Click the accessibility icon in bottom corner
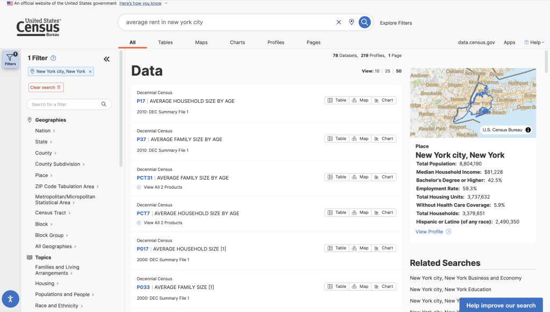This screenshot has width=550, height=312. (x=10, y=299)
